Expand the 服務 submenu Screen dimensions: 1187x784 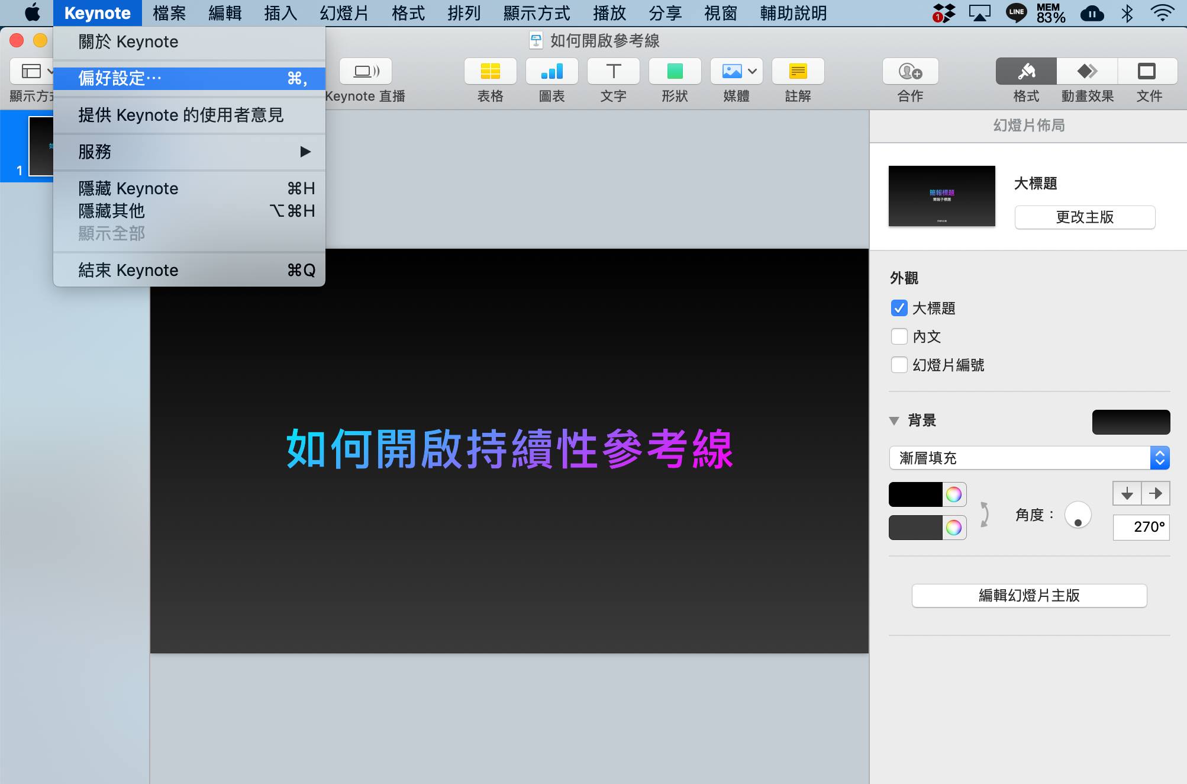point(189,152)
